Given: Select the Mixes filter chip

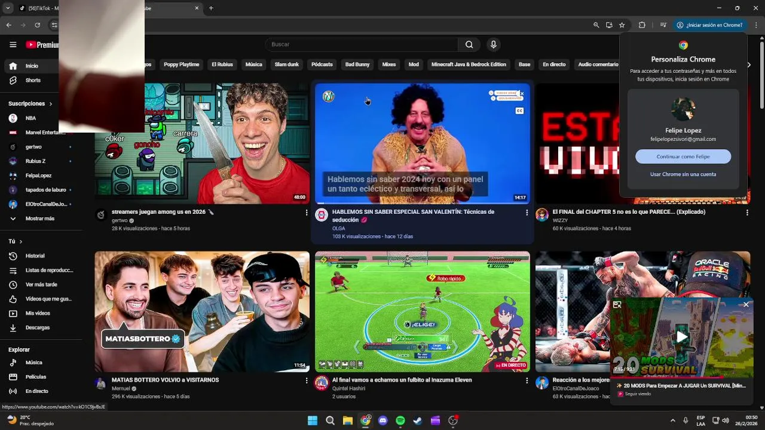Looking at the screenshot, I should click(x=389, y=64).
